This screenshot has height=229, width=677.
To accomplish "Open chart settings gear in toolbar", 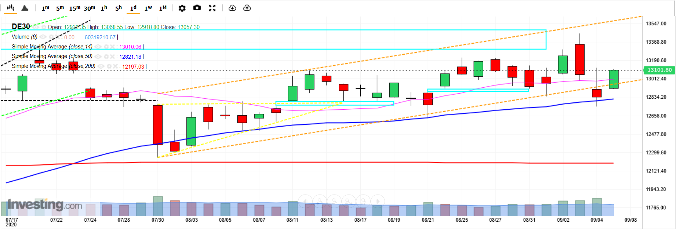I will coord(182,8).
